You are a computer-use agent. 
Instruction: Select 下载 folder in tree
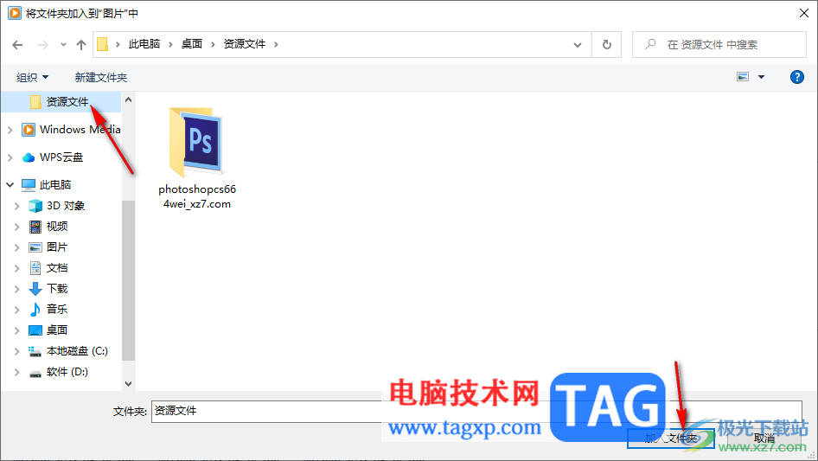coord(57,289)
